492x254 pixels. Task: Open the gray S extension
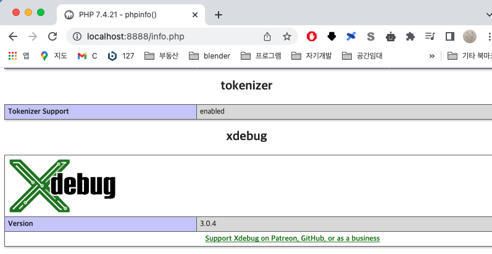coord(370,36)
